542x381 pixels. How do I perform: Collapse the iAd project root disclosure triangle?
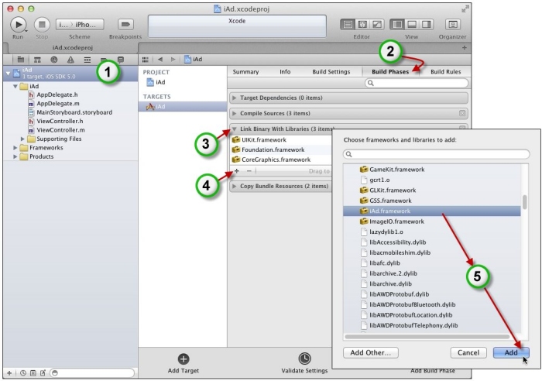(x=8, y=74)
